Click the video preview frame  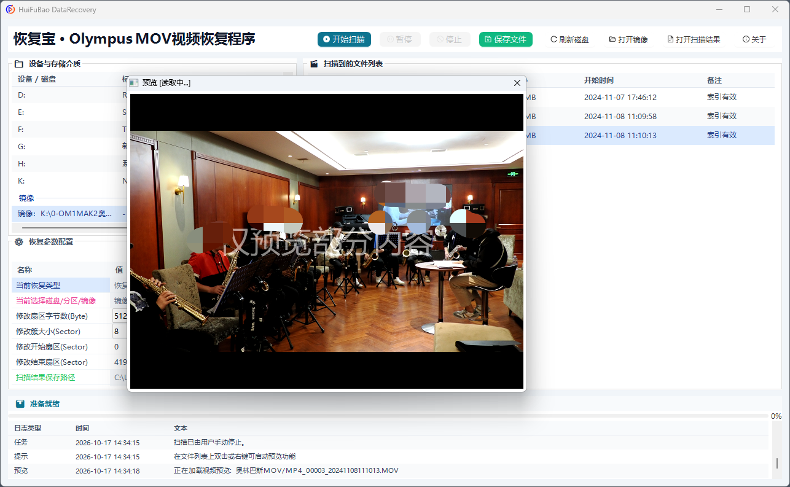click(327, 241)
